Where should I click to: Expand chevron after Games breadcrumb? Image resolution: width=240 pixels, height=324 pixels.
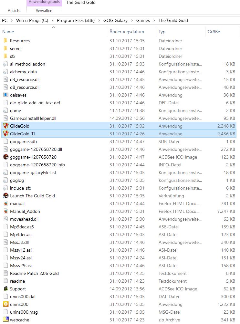coord(154,20)
